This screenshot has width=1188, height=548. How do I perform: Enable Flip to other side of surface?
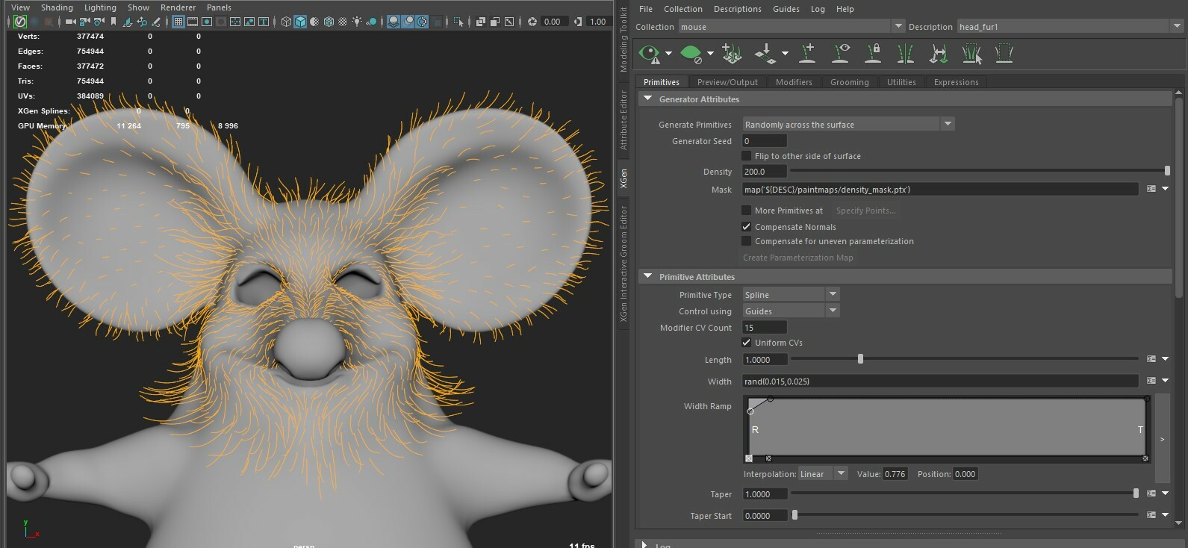[x=746, y=155]
